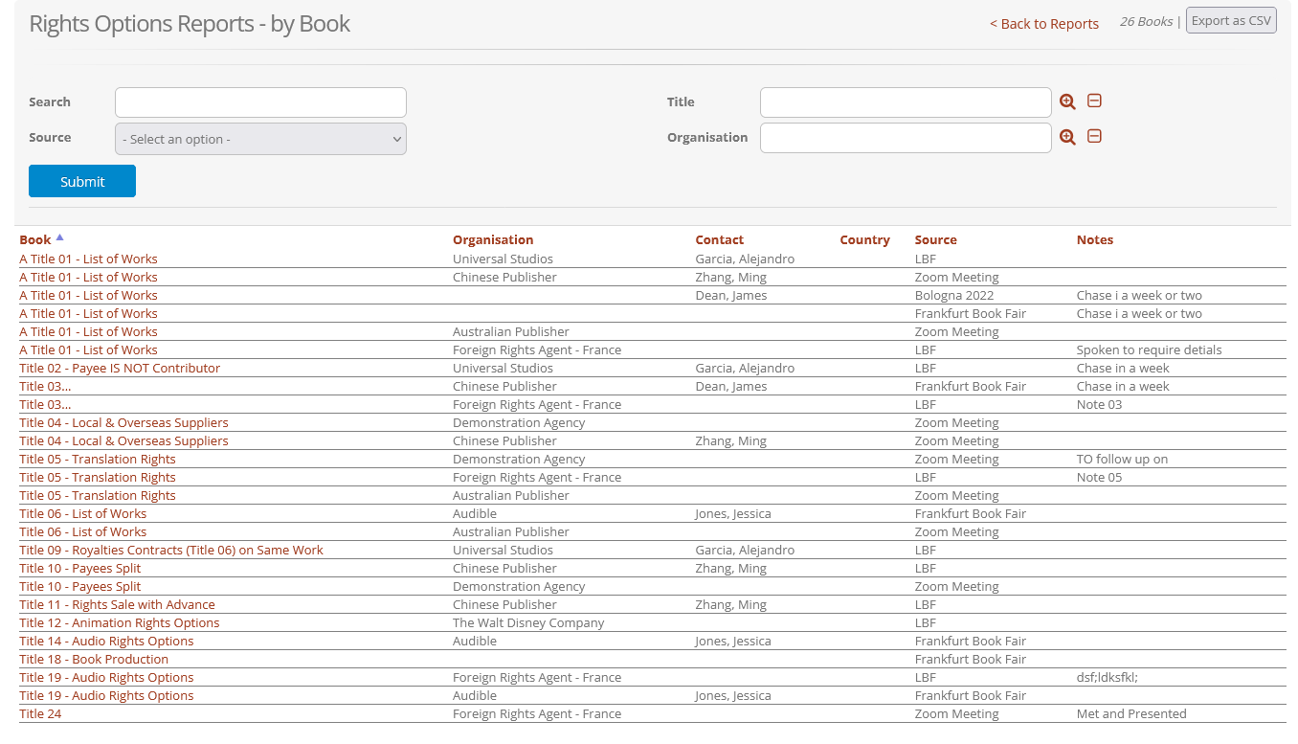
Task: Open Title 10 row with Chinese Publisher
Action: click(x=80, y=568)
